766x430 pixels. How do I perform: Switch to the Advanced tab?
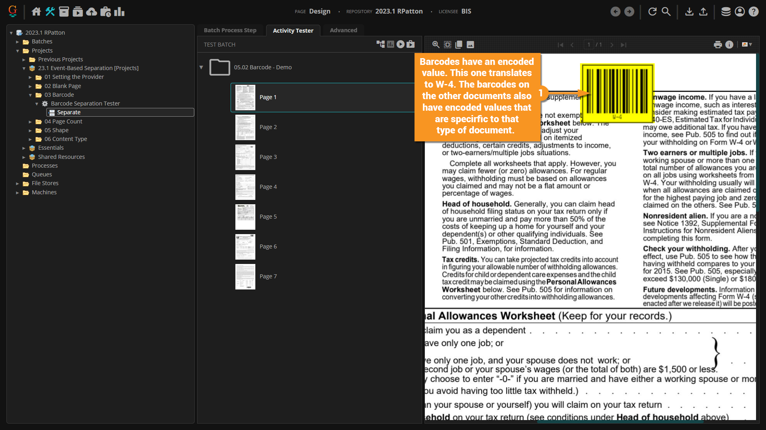click(x=343, y=30)
